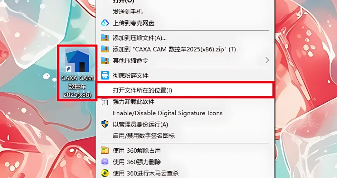Click the 360 folder unlock icon

coord(105,151)
